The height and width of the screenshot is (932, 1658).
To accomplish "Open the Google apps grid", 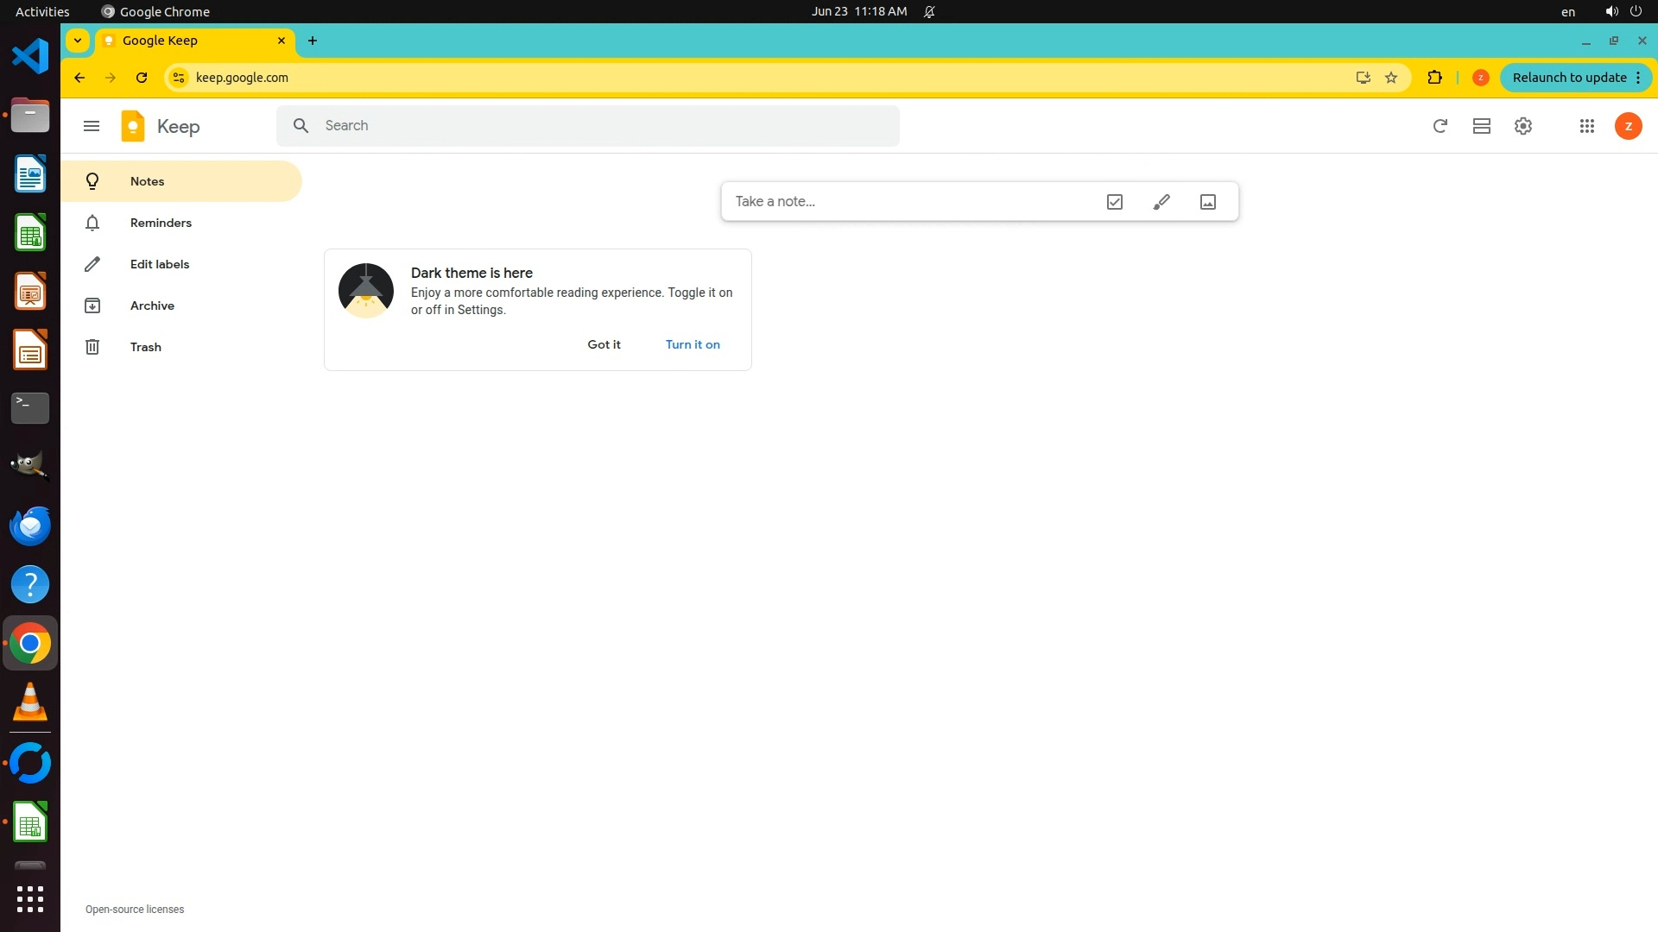I will [1586, 126].
